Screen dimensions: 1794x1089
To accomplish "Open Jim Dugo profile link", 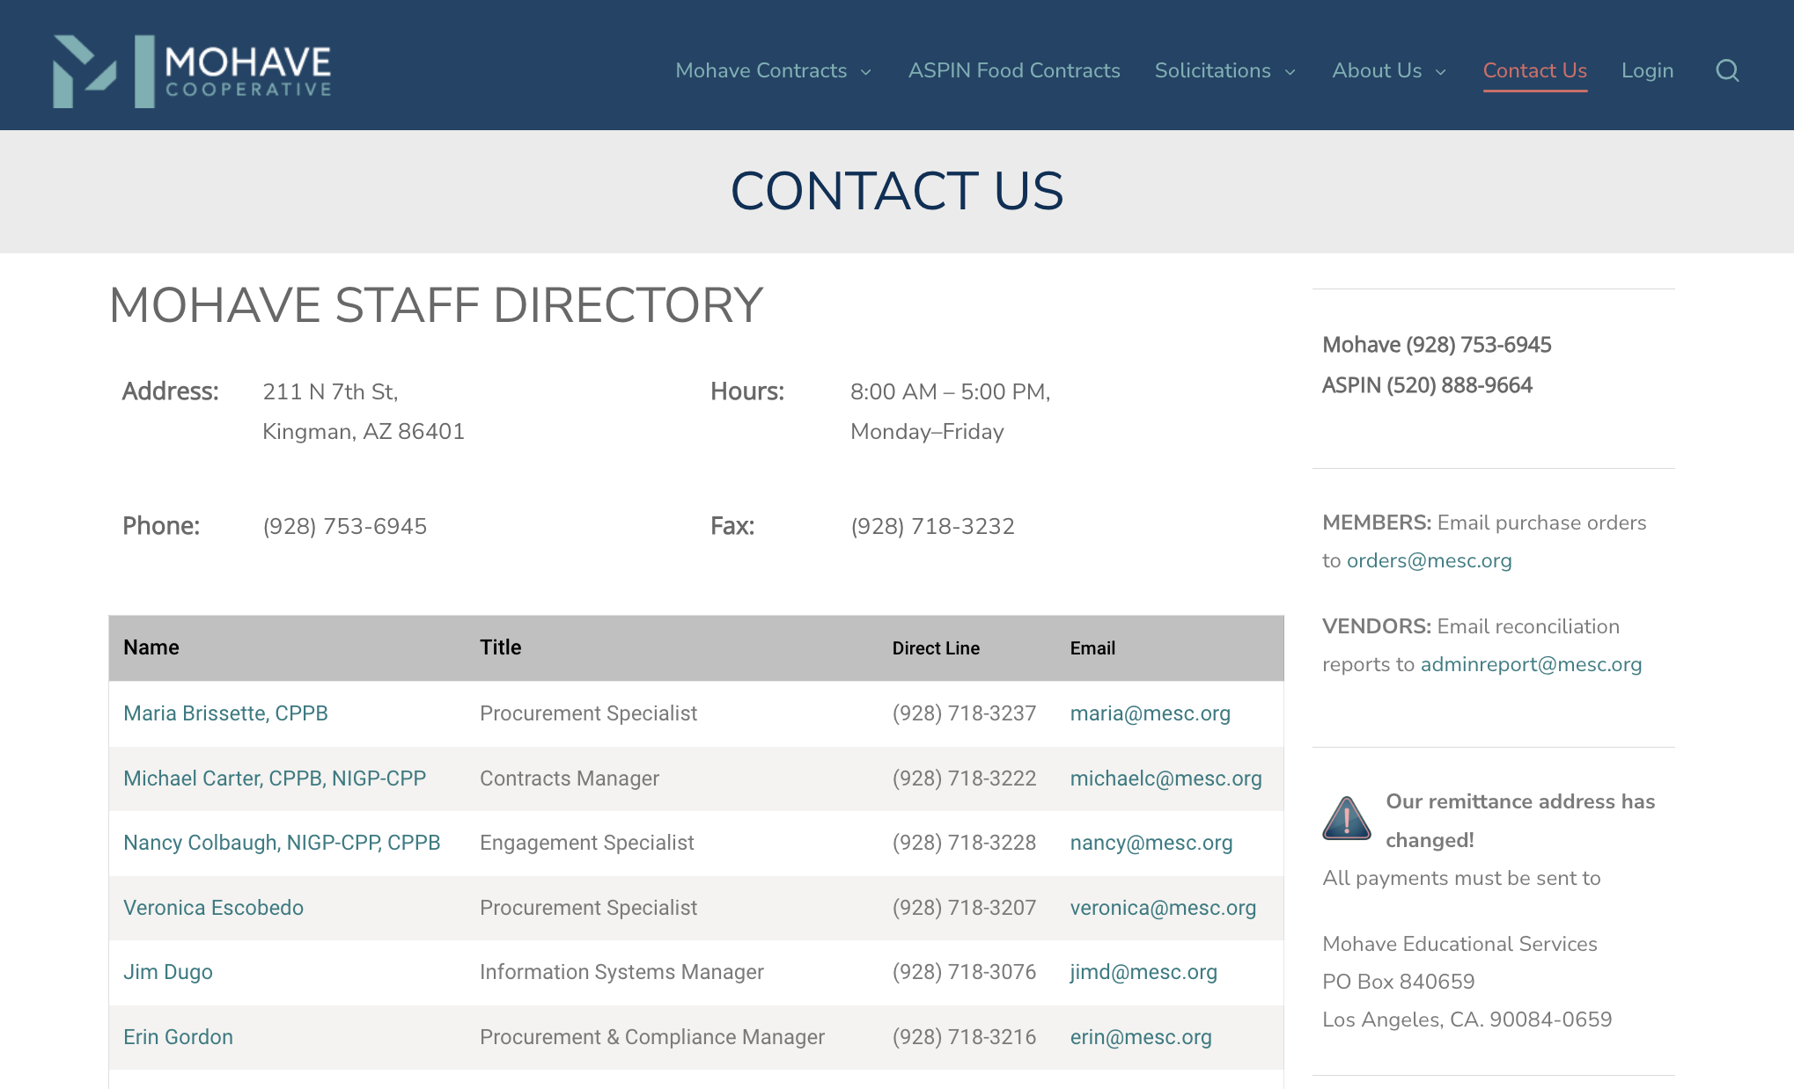I will [168, 972].
